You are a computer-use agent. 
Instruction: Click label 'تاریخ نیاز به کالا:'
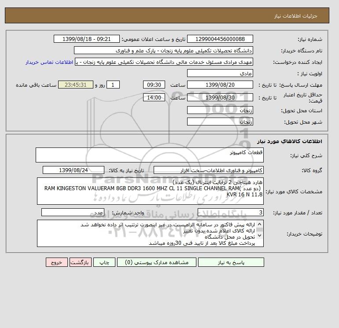coord(126,170)
